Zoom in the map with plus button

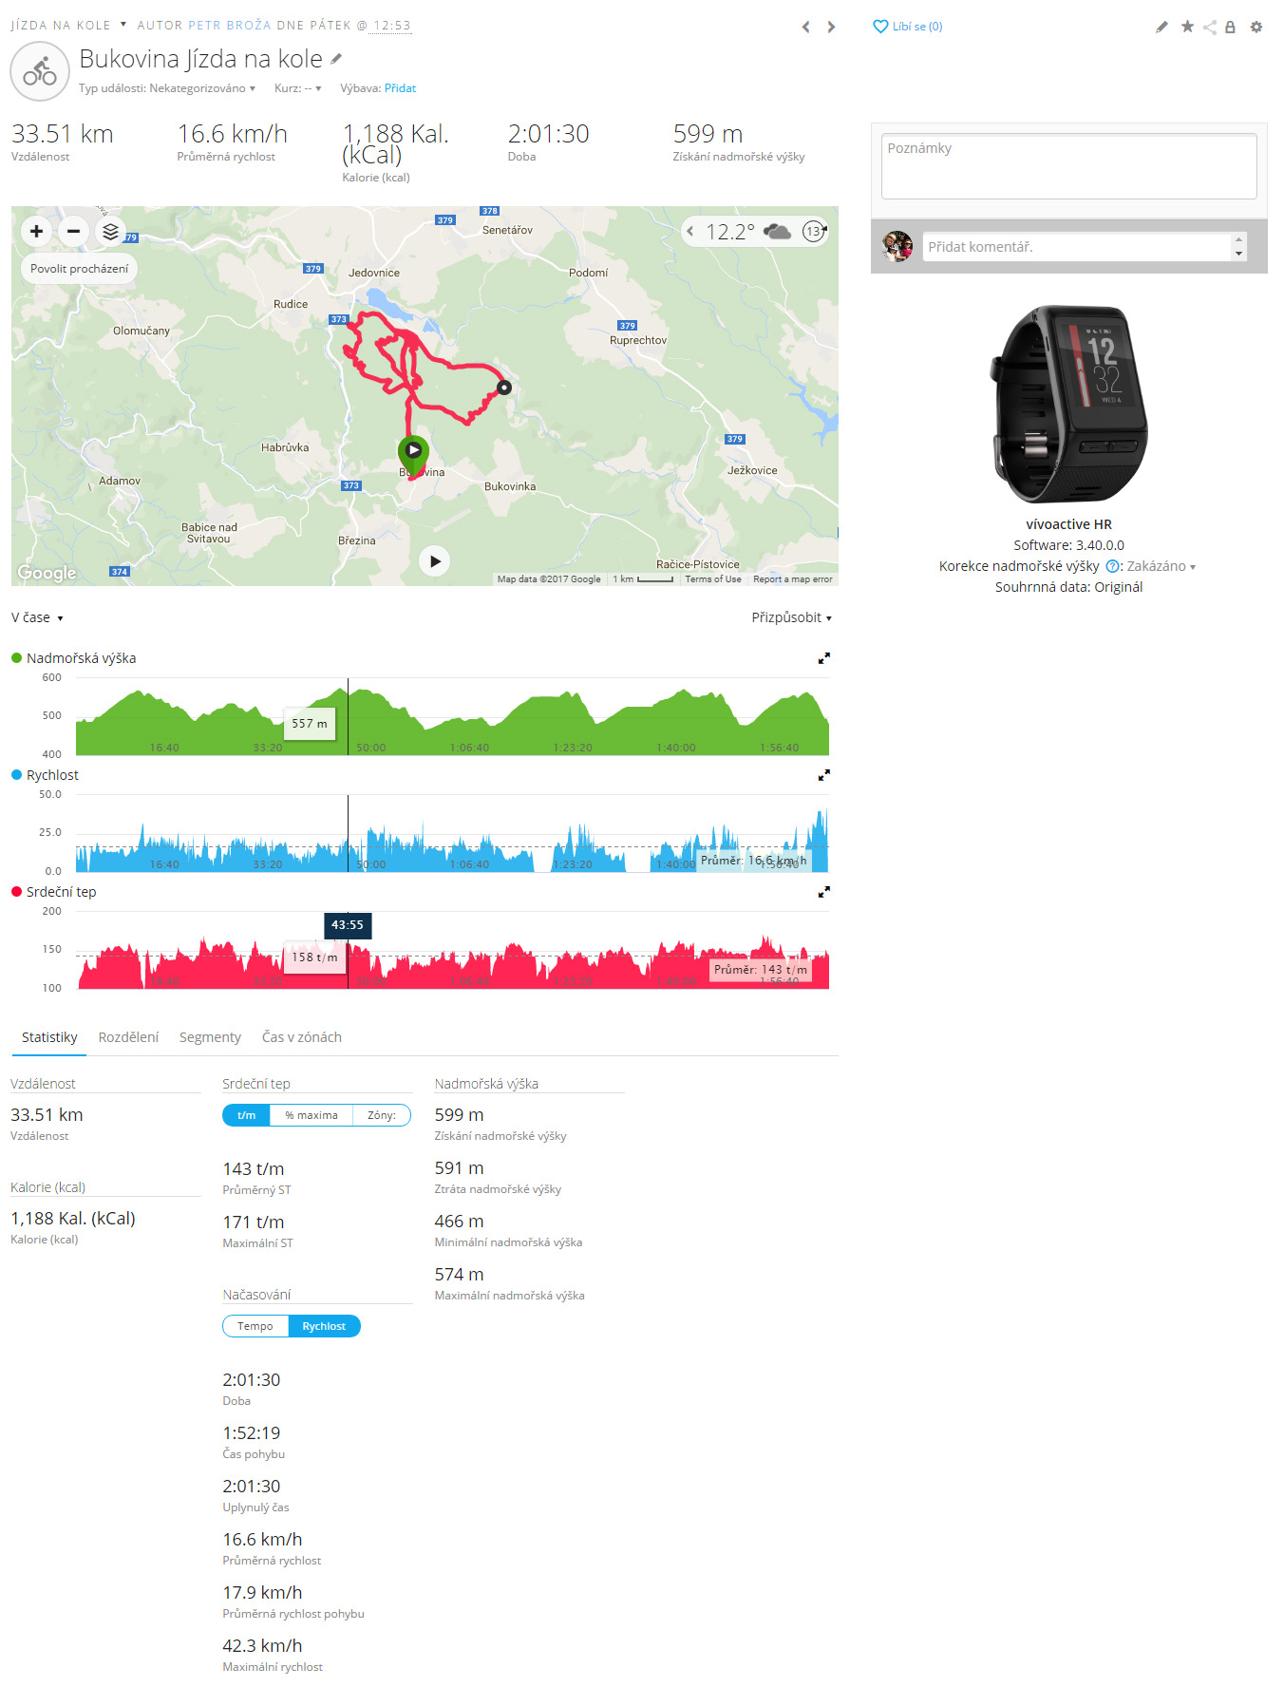(36, 231)
